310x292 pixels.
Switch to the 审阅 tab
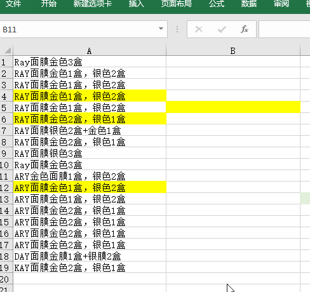tap(281, 4)
